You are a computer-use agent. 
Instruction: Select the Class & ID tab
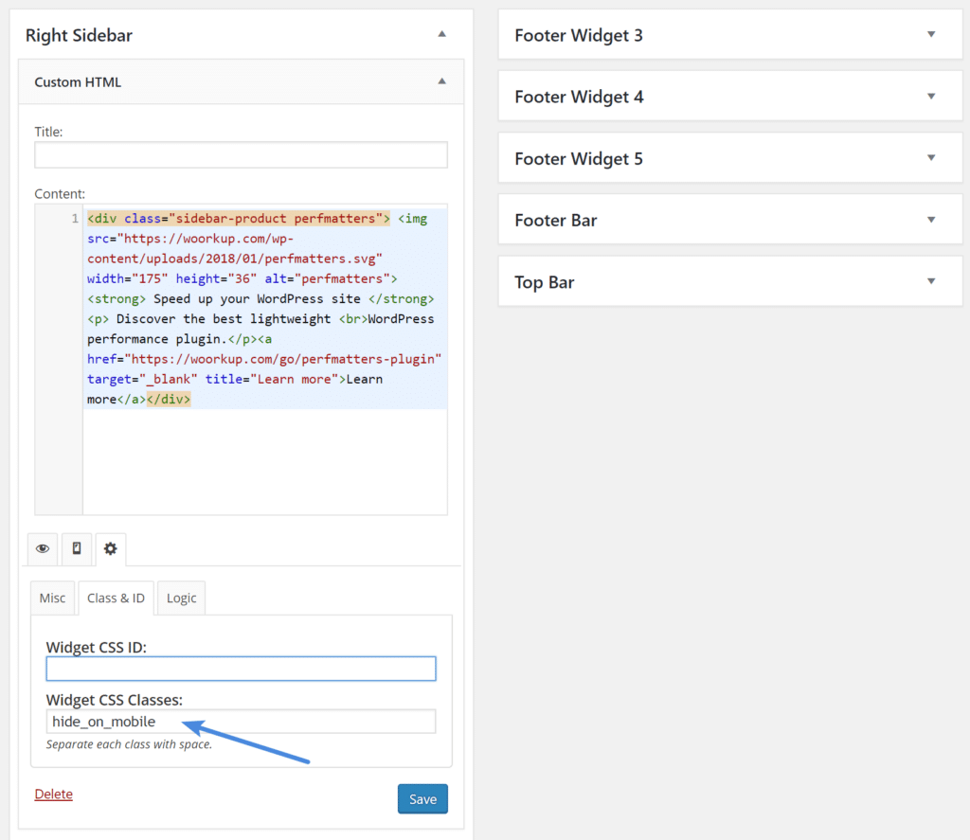point(116,599)
